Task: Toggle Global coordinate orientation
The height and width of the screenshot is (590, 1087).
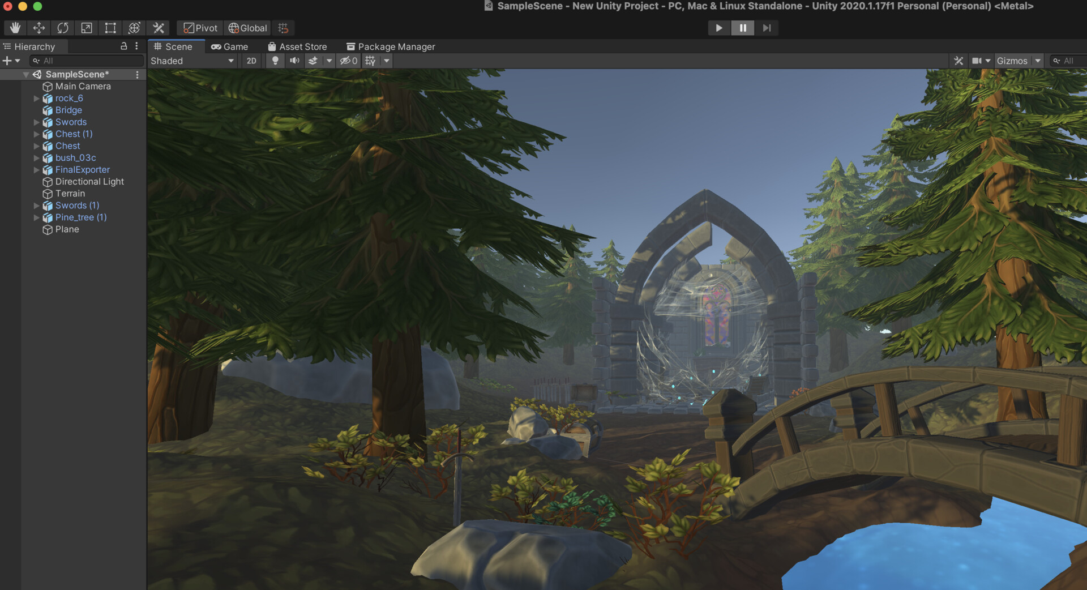Action: click(247, 28)
